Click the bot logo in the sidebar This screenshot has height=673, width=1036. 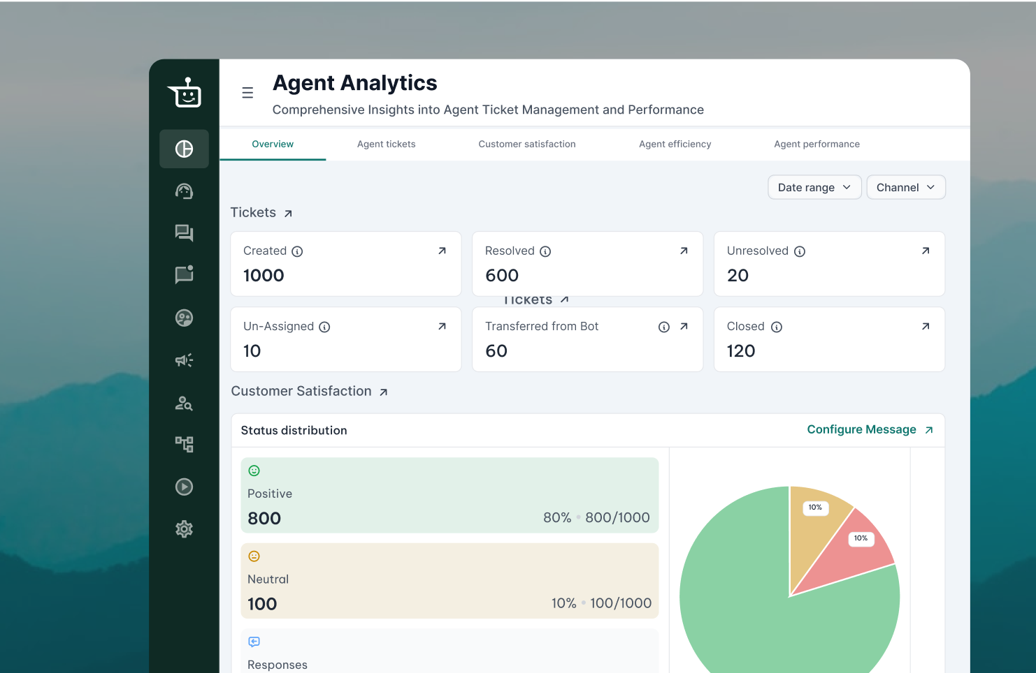click(185, 93)
